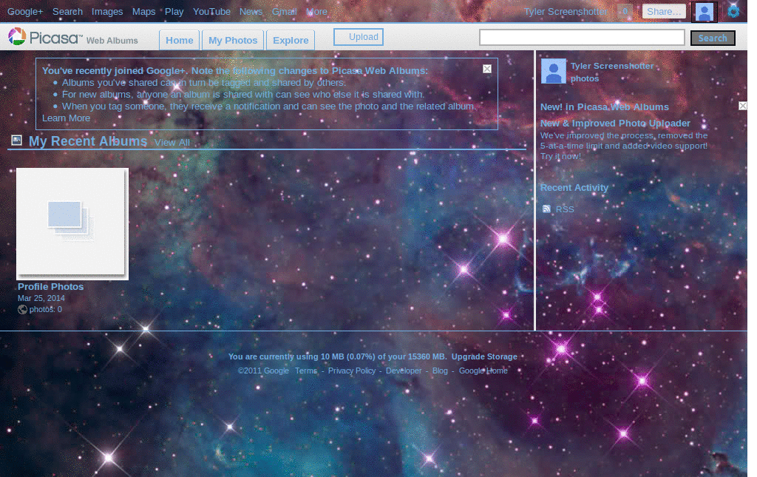Click the Search button
The width and height of the screenshot is (757, 477).
713,38
